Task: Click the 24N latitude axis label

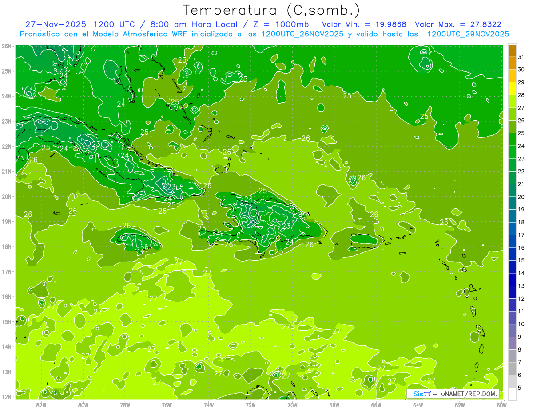Action: [7, 96]
